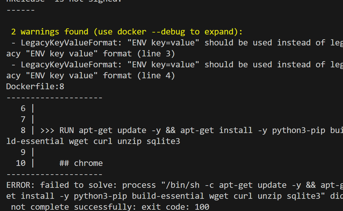Viewport: 343px width, 211px height.
Task: Click the first "LegacyKeyValueFormat" warning label
Action: [71, 43]
